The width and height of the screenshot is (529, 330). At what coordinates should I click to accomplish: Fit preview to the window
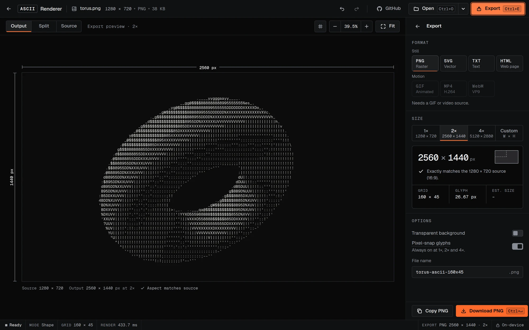click(x=387, y=26)
